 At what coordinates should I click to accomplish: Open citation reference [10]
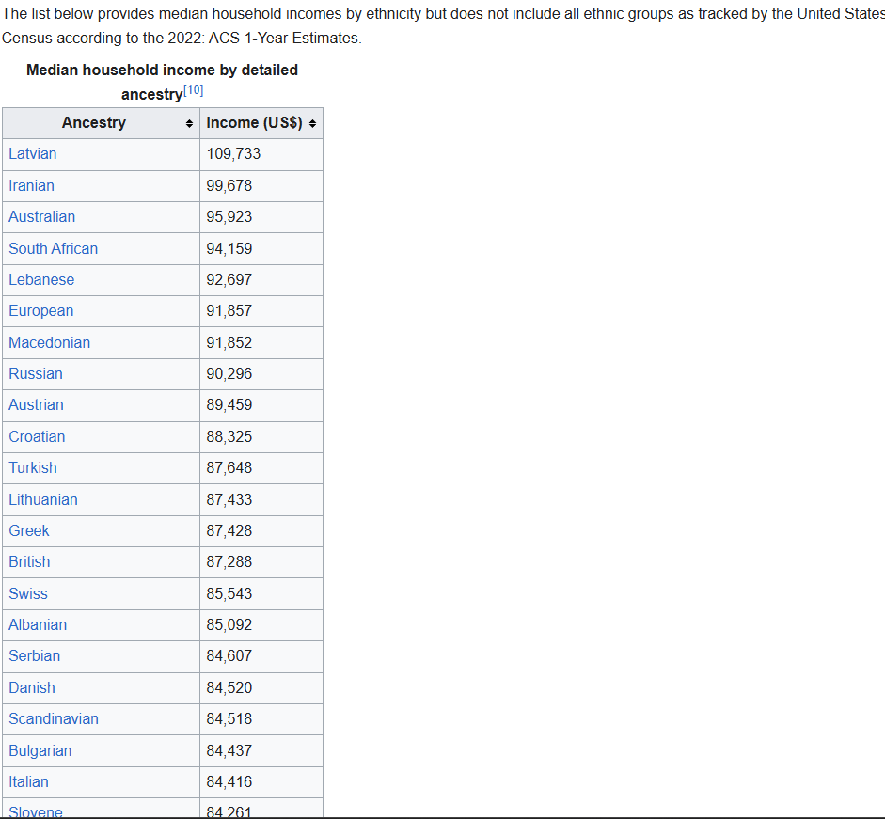(x=194, y=90)
